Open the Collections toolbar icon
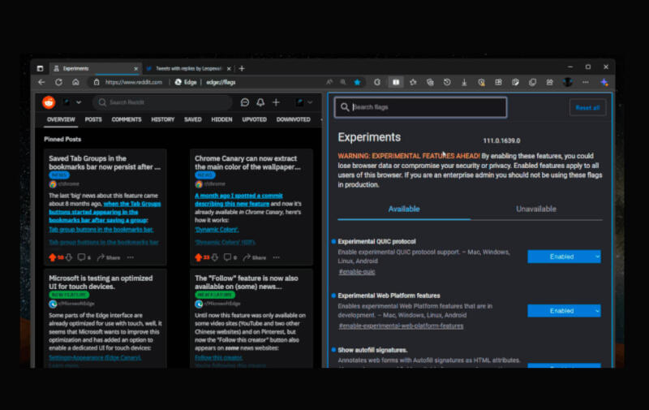Screen dimensions: 649x410 point(430,82)
